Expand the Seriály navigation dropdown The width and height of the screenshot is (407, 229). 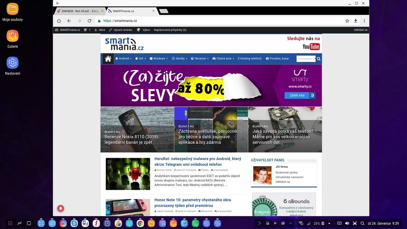tap(179, 59)
